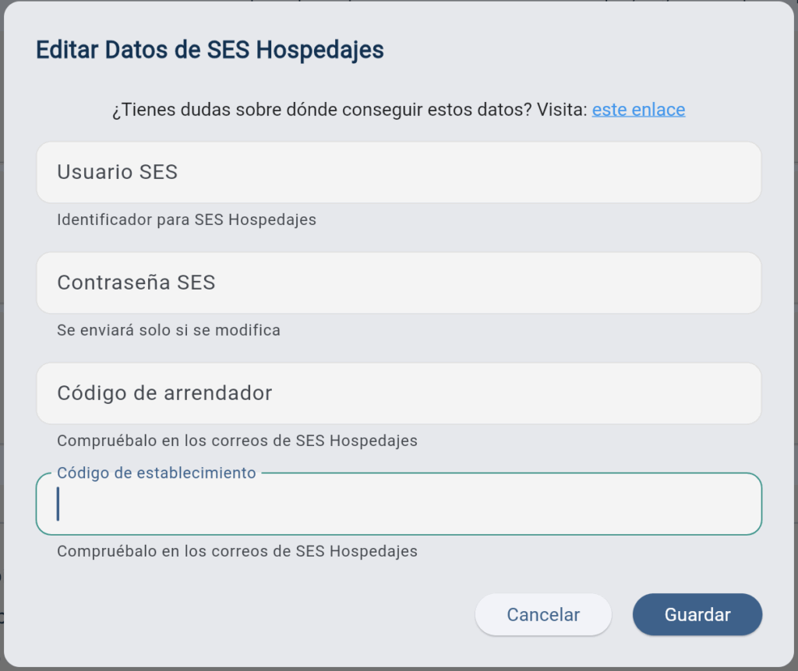
Task: Click the hint text below Código de arrendador
Action: click(x=237, y=441)
